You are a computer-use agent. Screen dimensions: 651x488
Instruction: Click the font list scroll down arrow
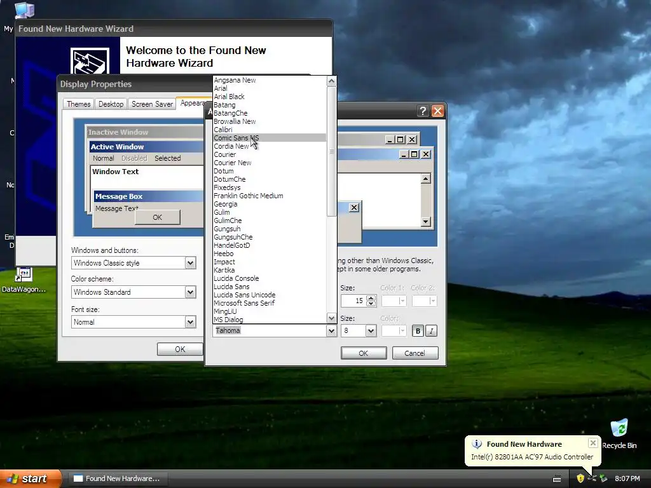pos(331,318)
